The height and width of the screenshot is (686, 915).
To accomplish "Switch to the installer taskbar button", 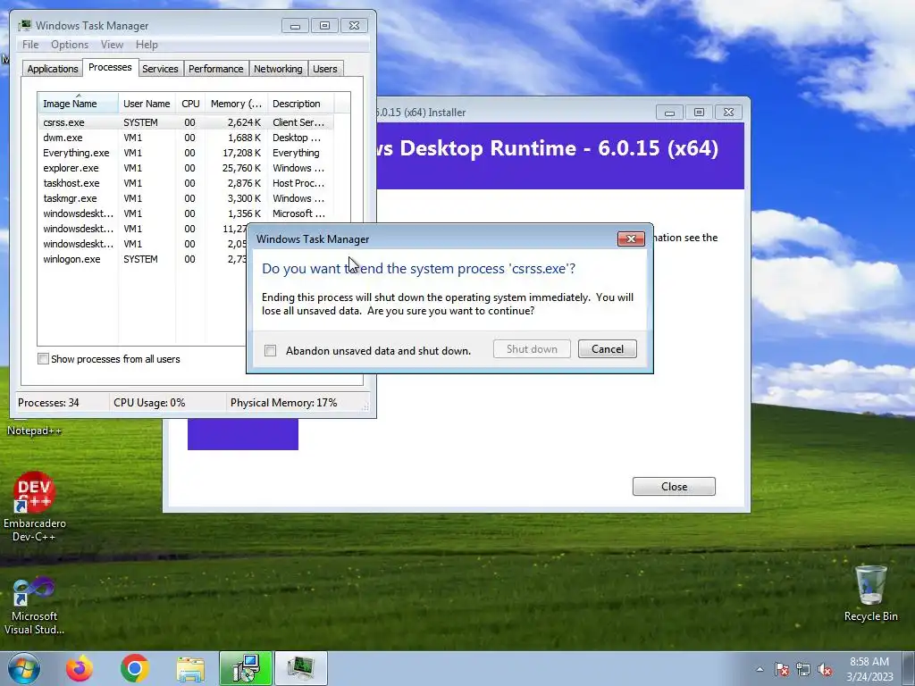I will click(246, 668).
